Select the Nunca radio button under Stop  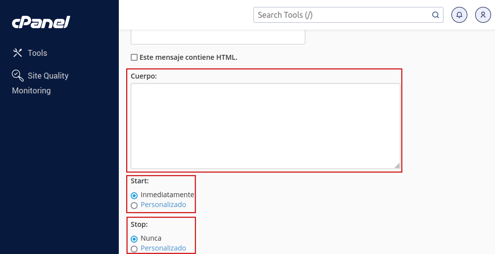134,239
